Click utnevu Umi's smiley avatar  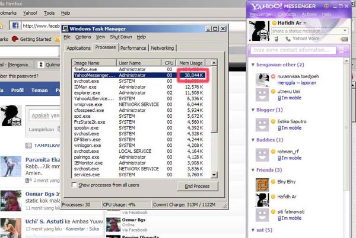click(x=262, y=95)
